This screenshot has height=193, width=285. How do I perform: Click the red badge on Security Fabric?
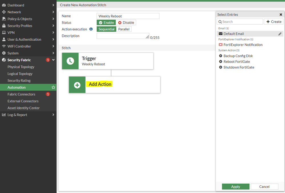click(48, 60)
